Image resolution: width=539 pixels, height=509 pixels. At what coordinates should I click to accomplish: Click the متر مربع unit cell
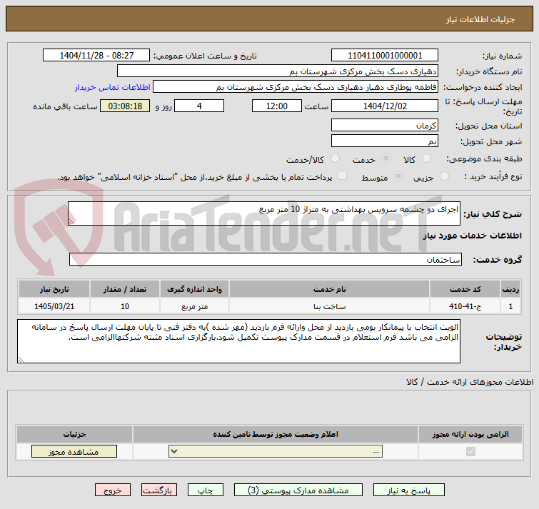[195, 306]
